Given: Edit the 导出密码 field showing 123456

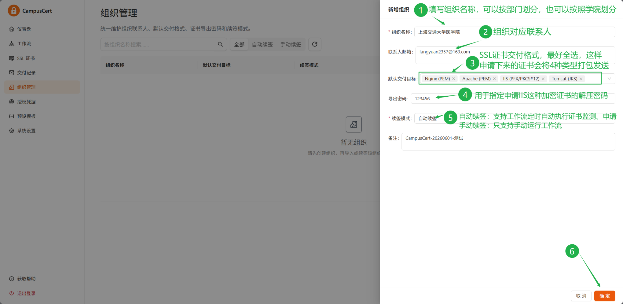Looking at the screenshot, I should 513,99.
